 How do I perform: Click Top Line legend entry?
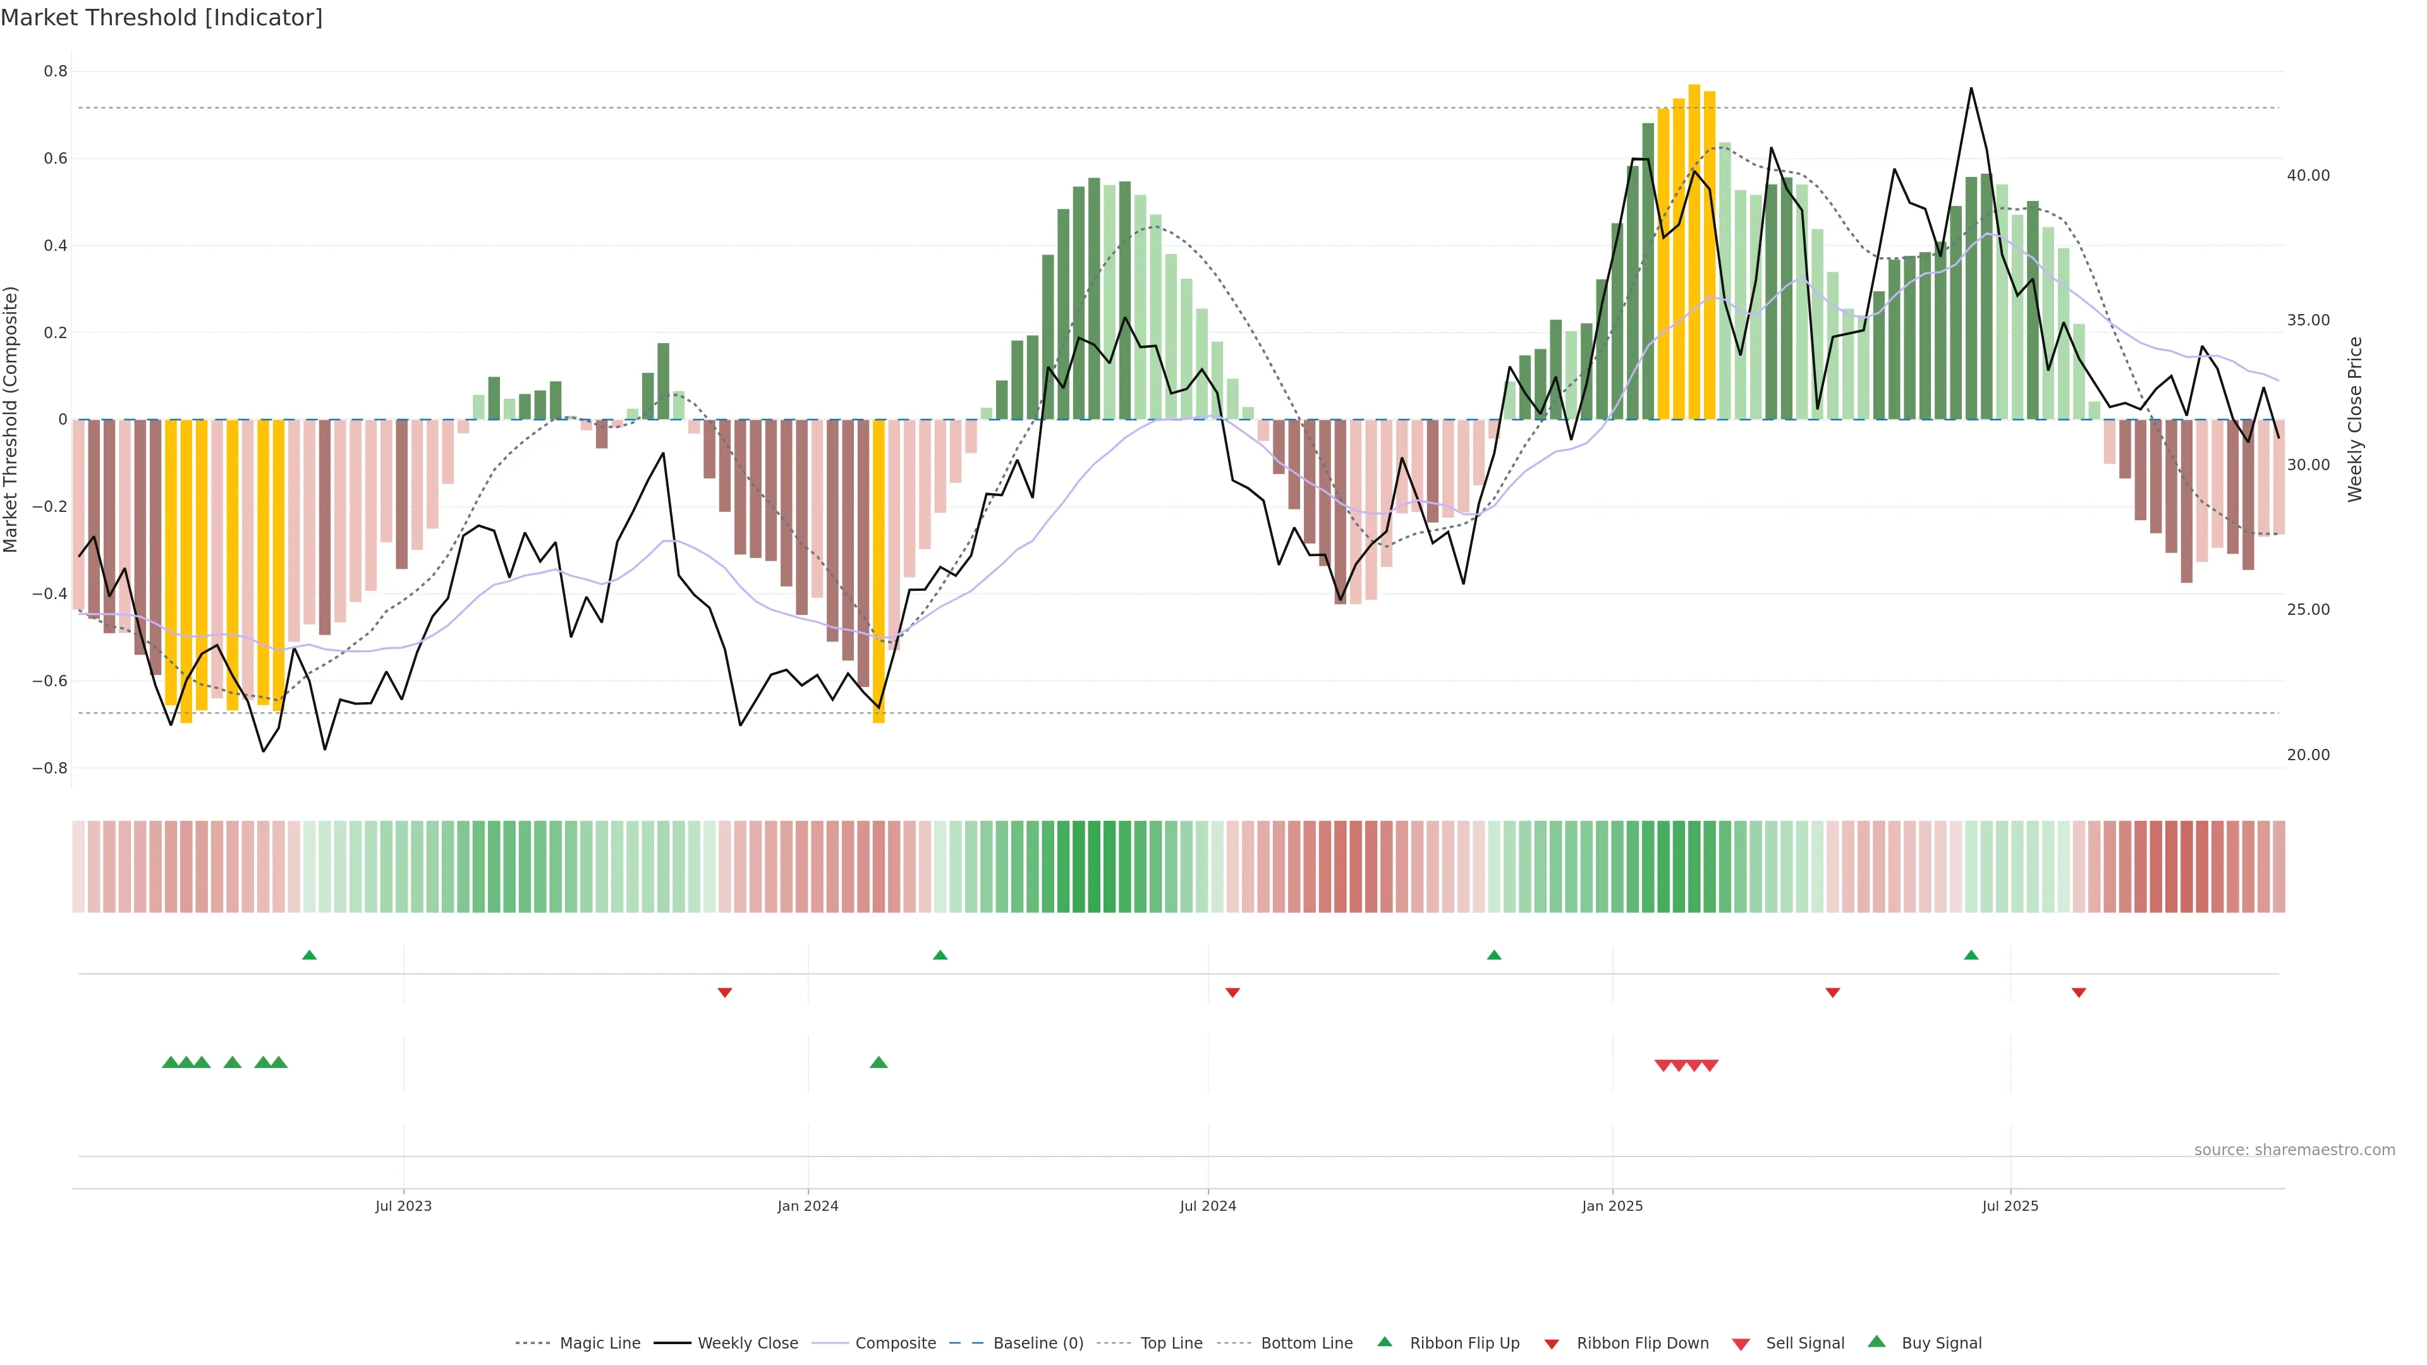click(1171, 1344)
